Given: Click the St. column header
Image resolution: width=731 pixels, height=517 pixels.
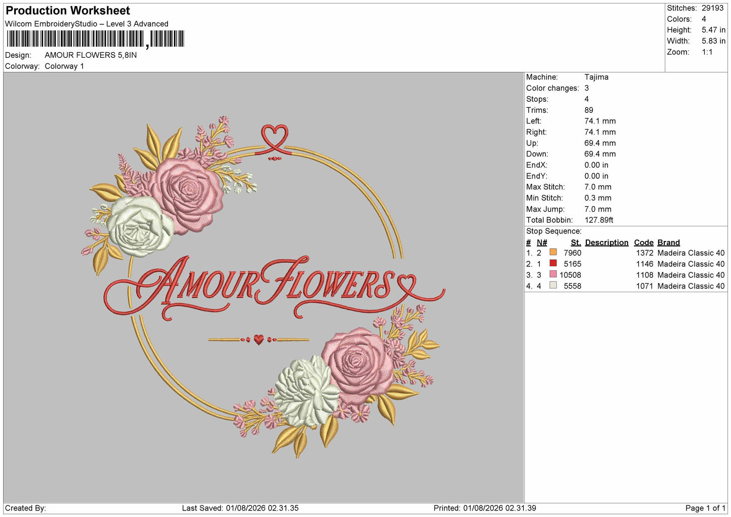Looking at the screenshot, I should pyautogui.click(x=576, y=243).
